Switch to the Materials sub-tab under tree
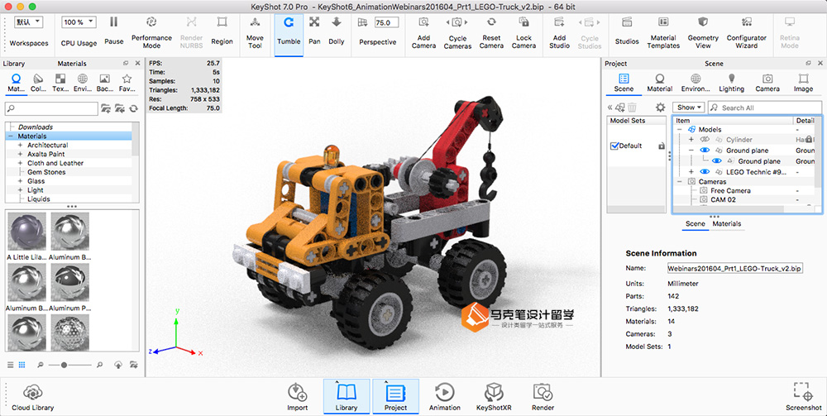The image size is (827, 416). (x=726, y=223)
